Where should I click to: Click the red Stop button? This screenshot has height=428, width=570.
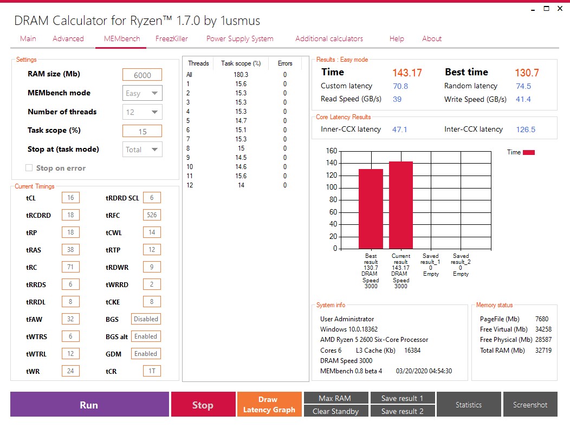click(x=203, y=404)
